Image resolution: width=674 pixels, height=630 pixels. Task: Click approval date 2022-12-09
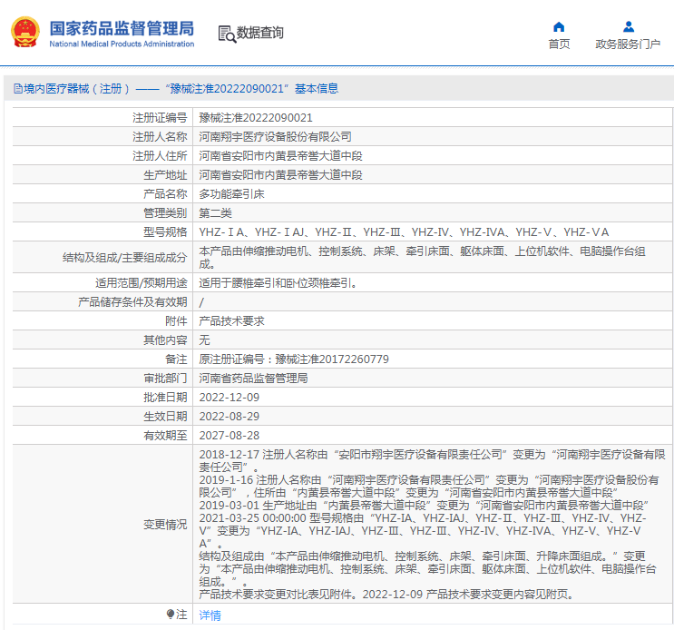pos(230,398)
